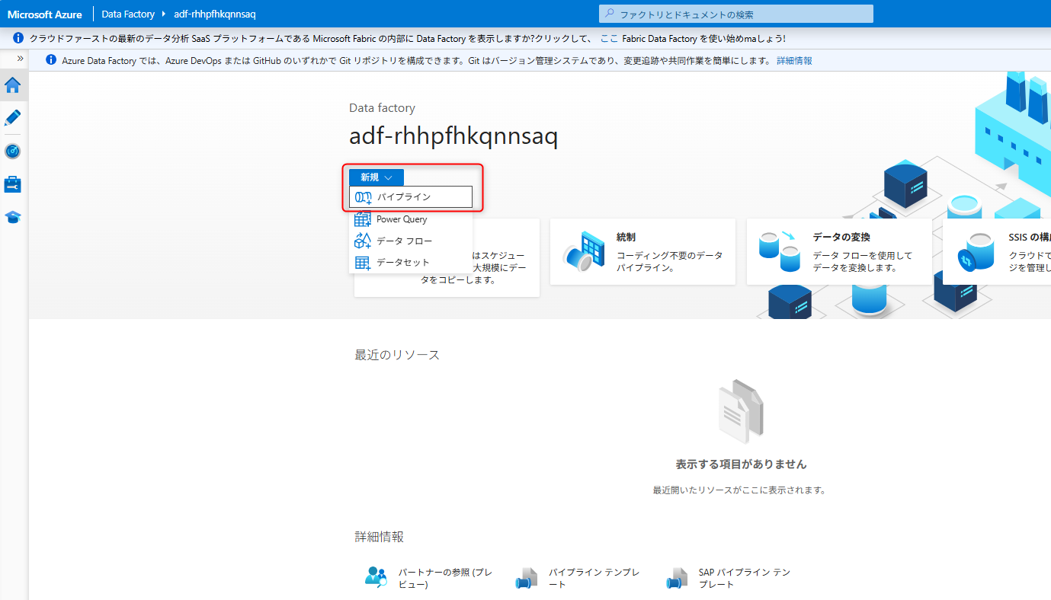The image size is (1051, 600).
Task: Expand the 新規 dropdown chevron
Action: pos(389,177)
